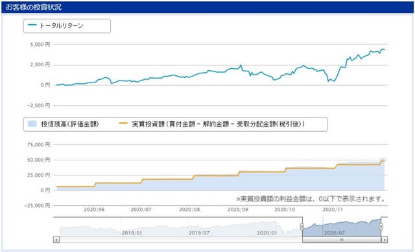Click the -2,500 円 axis value
This screenshot has width=415, height=252.
pos(39,105)
